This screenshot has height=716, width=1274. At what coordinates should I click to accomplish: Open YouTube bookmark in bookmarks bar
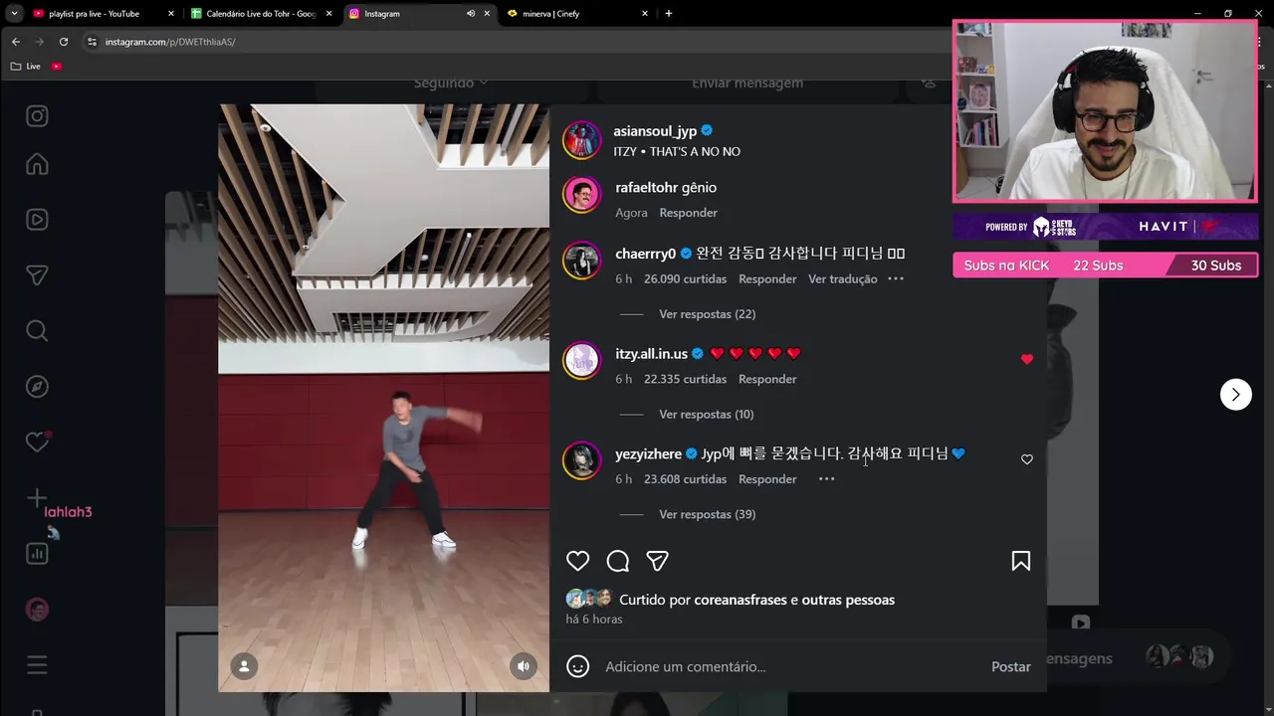[x=57, y=66]
